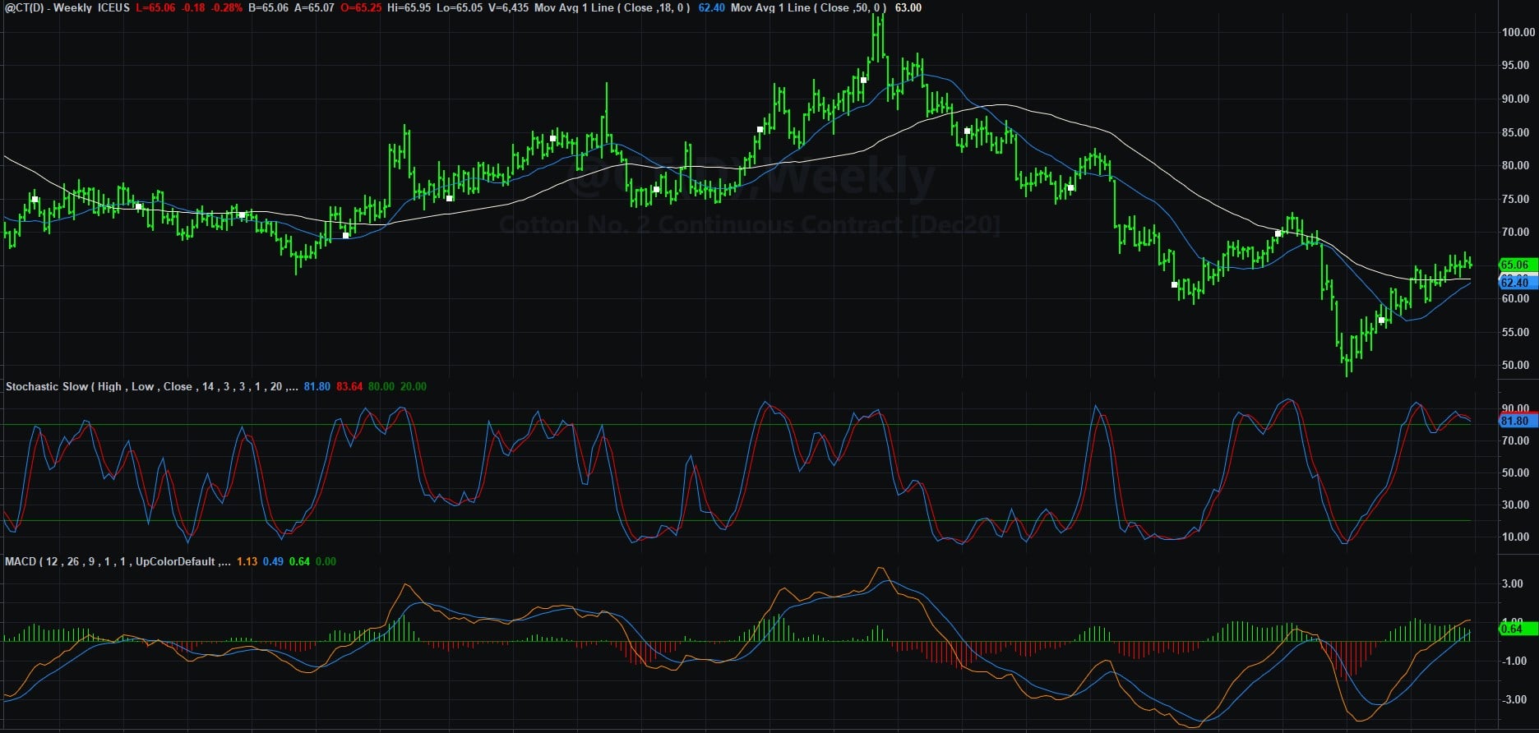Select the Mov Avg Close 18 label
The width and height of the screenshot is (1539, 733).
coord(612,7)
